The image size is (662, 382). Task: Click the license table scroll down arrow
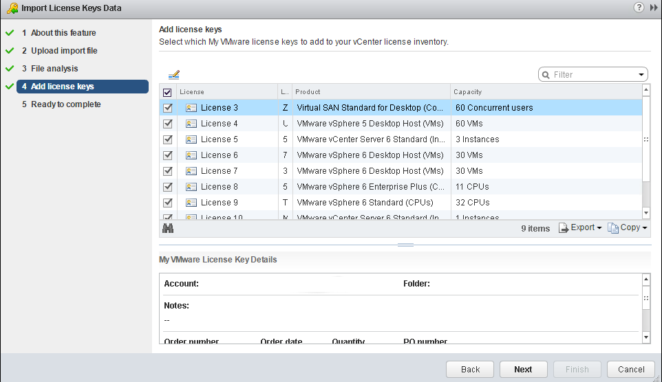tap(646, 214)
